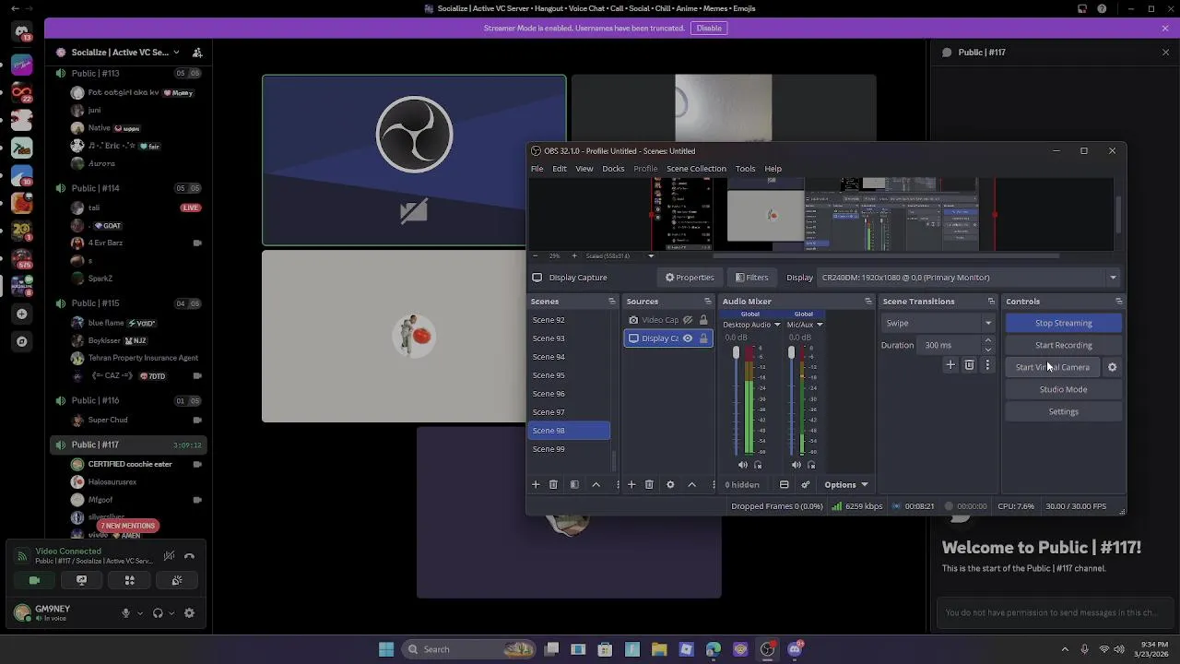Open Discord help icon in title bar

coord(1103,9)
